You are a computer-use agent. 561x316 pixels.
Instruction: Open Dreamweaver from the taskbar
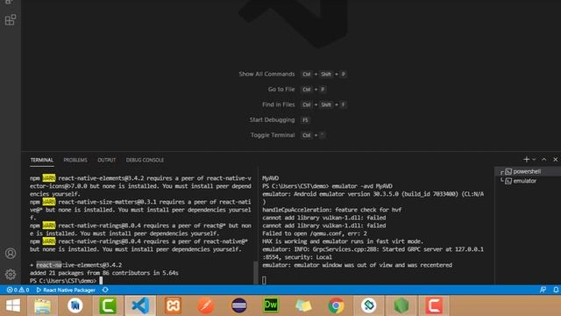271,305
